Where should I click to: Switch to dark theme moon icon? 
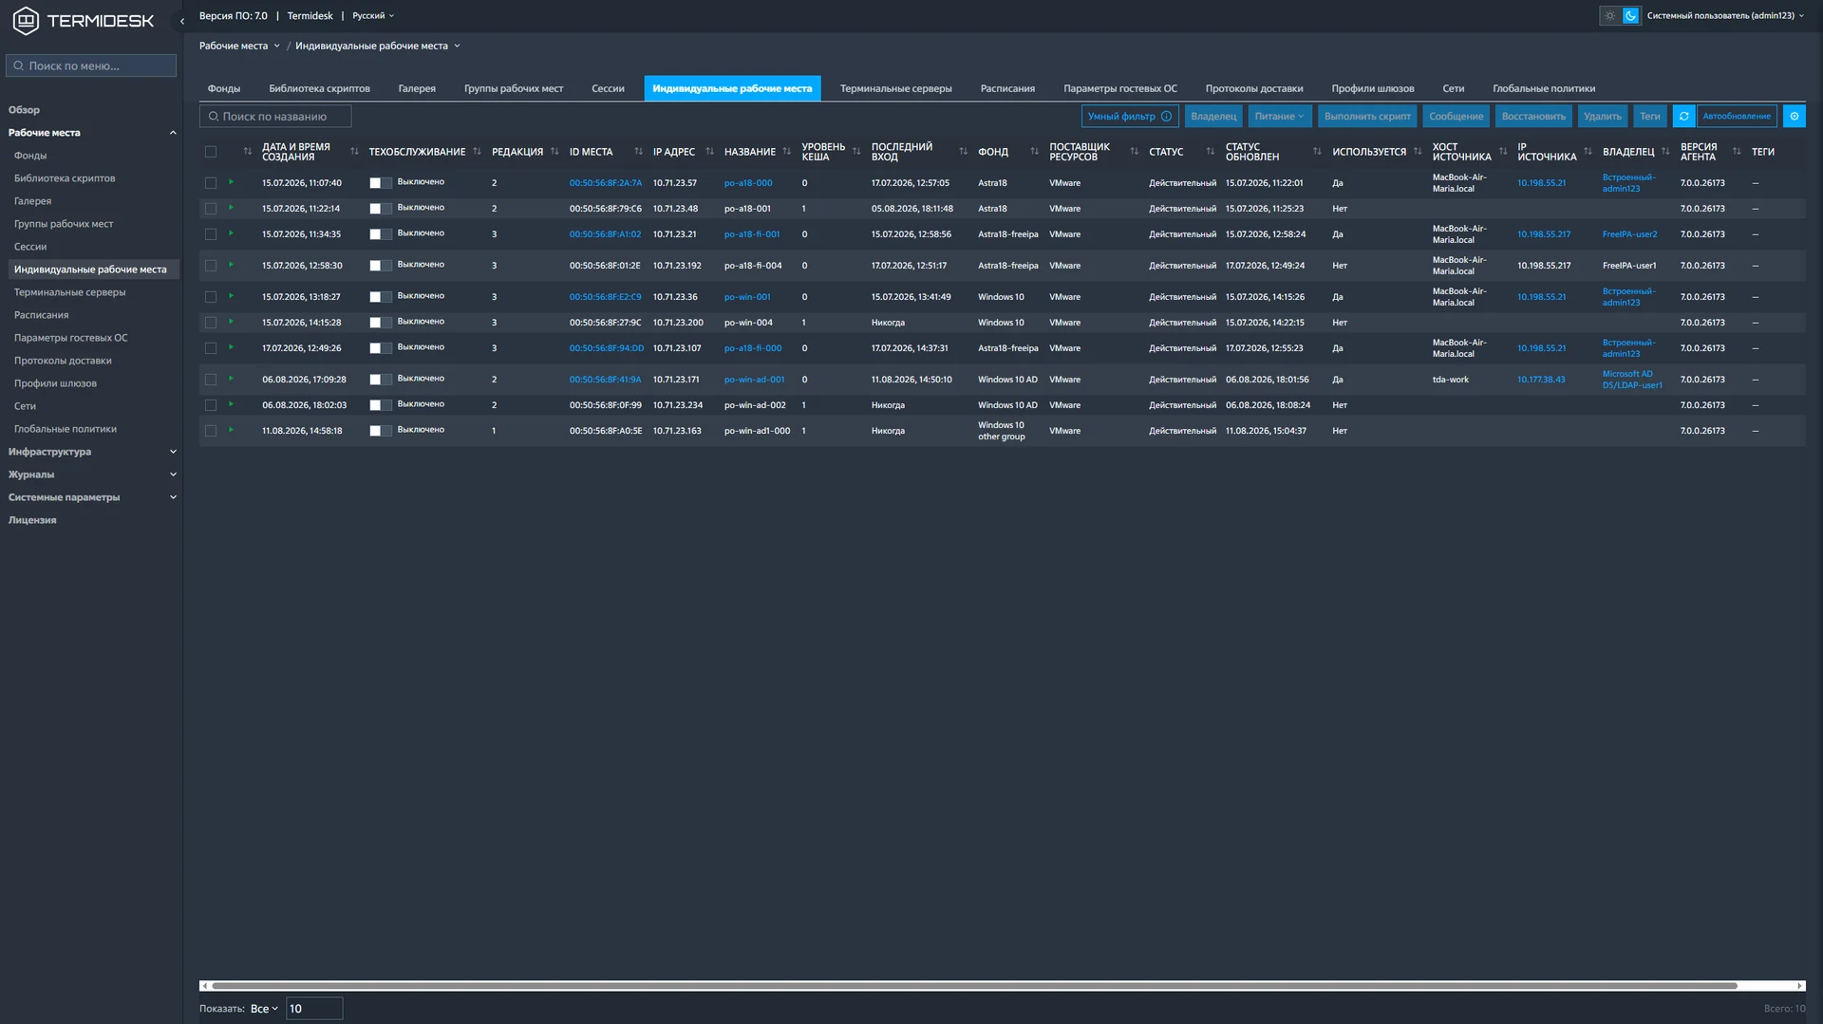(1630, 16)
